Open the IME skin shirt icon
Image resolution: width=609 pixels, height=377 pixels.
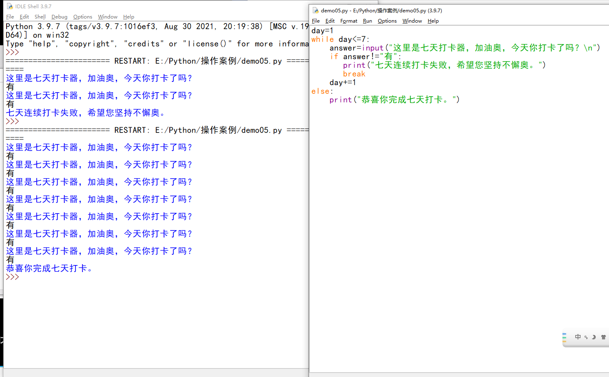coord(603,337)
